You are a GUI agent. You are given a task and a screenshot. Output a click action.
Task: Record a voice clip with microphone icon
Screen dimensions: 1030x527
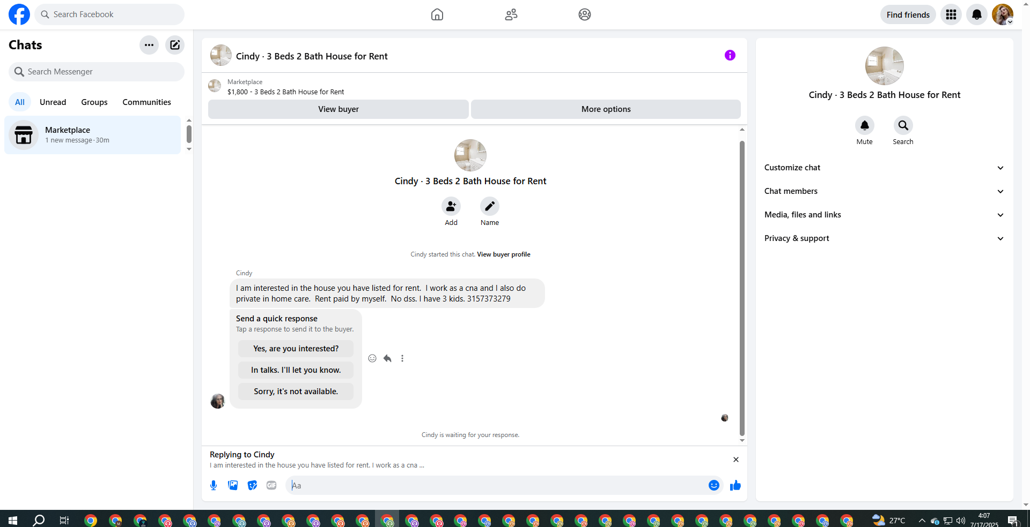pyautogui.click(x=214, y=485)
